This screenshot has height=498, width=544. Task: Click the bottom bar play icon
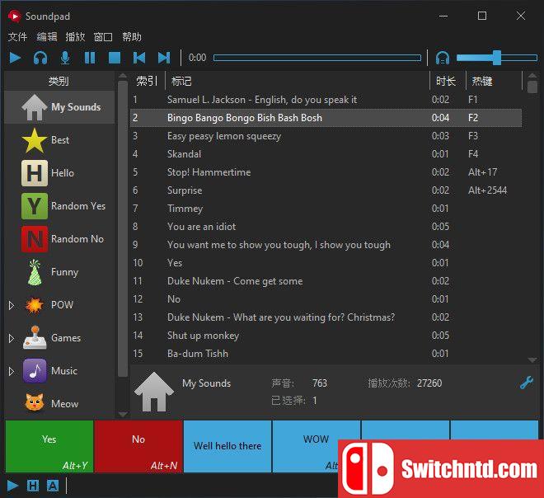(12, 486)
